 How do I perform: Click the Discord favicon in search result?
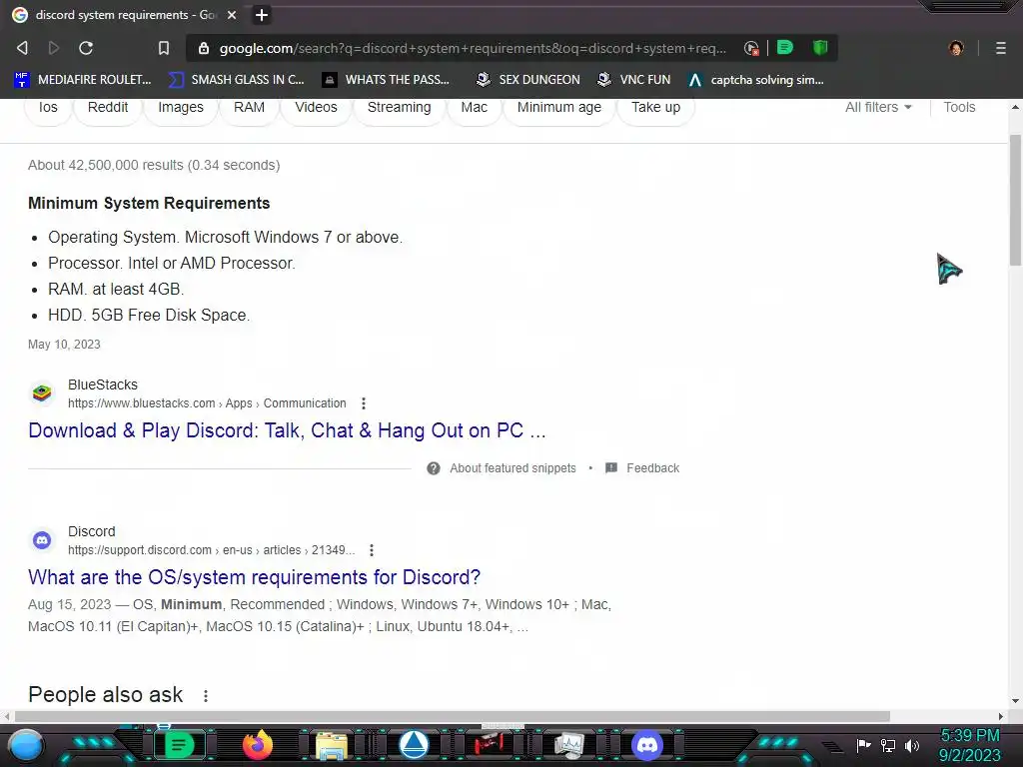point(42,540)
